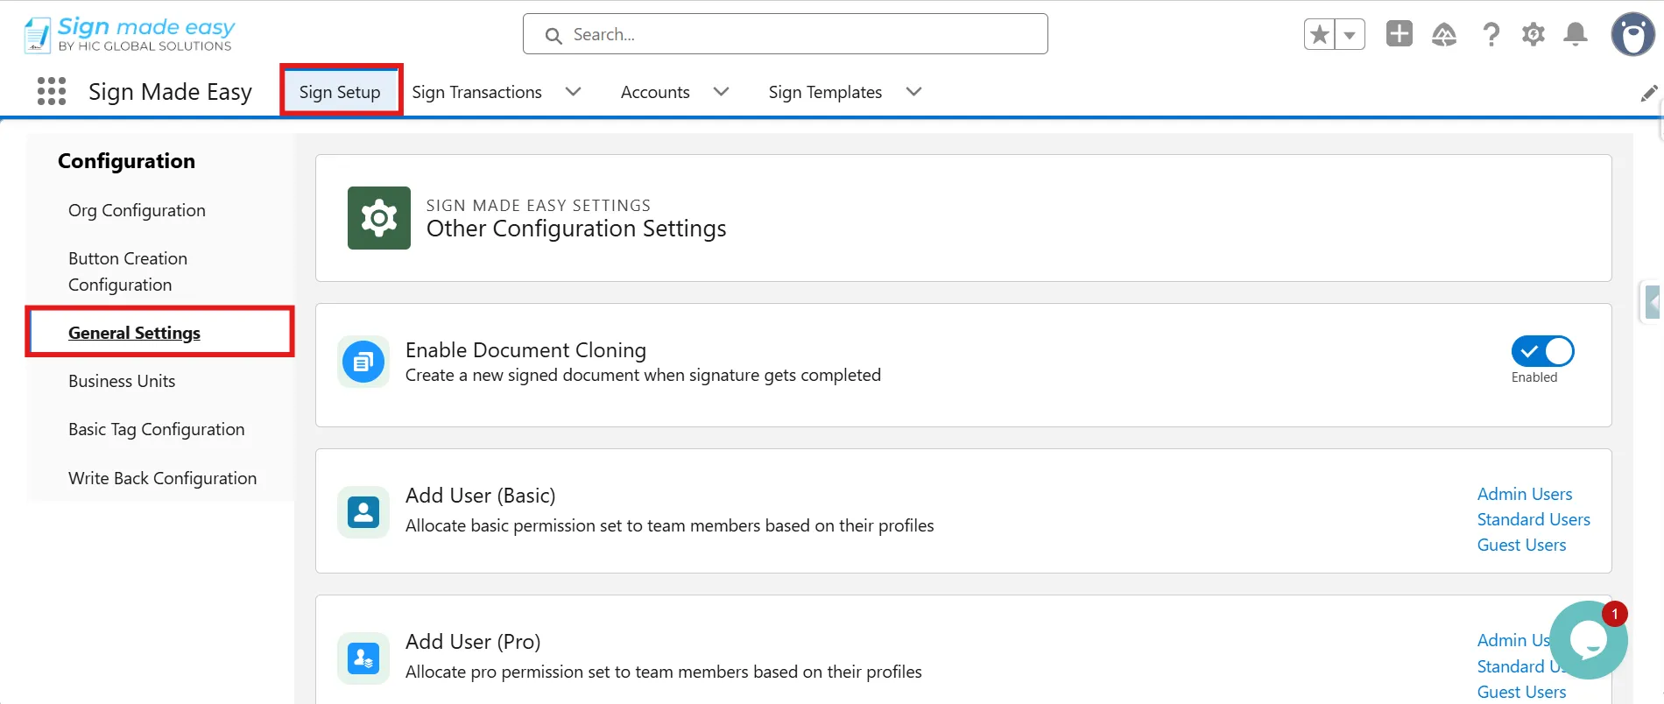1664x704 pixels.
Task: Click the Sign Made Easy logo
Action: [x=129, y=35]
